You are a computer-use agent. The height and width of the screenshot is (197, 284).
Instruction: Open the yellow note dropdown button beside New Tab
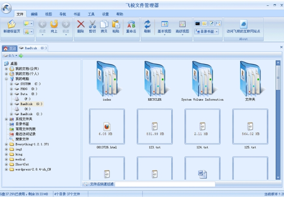tap(28, 24)
